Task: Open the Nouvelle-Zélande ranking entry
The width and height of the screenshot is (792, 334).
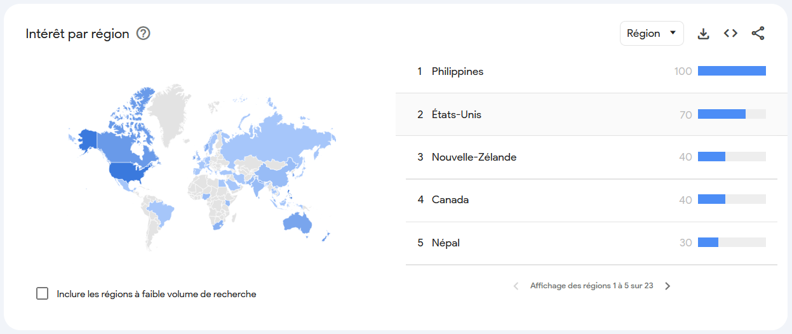Action: point(474,157)
